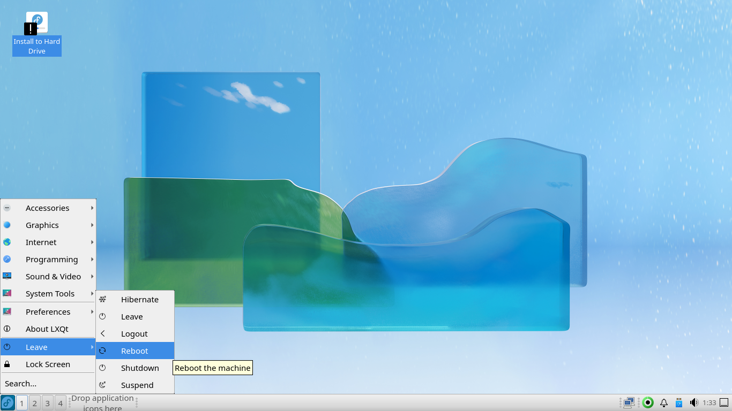Switch to desktop workspace 4
This screenshot has height=411, width=732.
[x=61, y=403]
